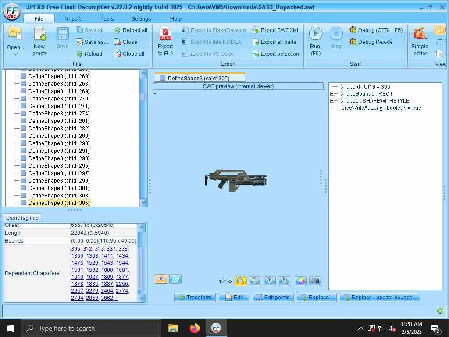Click Export all parts
The image size is (449, 337).
tap(274, 42)
